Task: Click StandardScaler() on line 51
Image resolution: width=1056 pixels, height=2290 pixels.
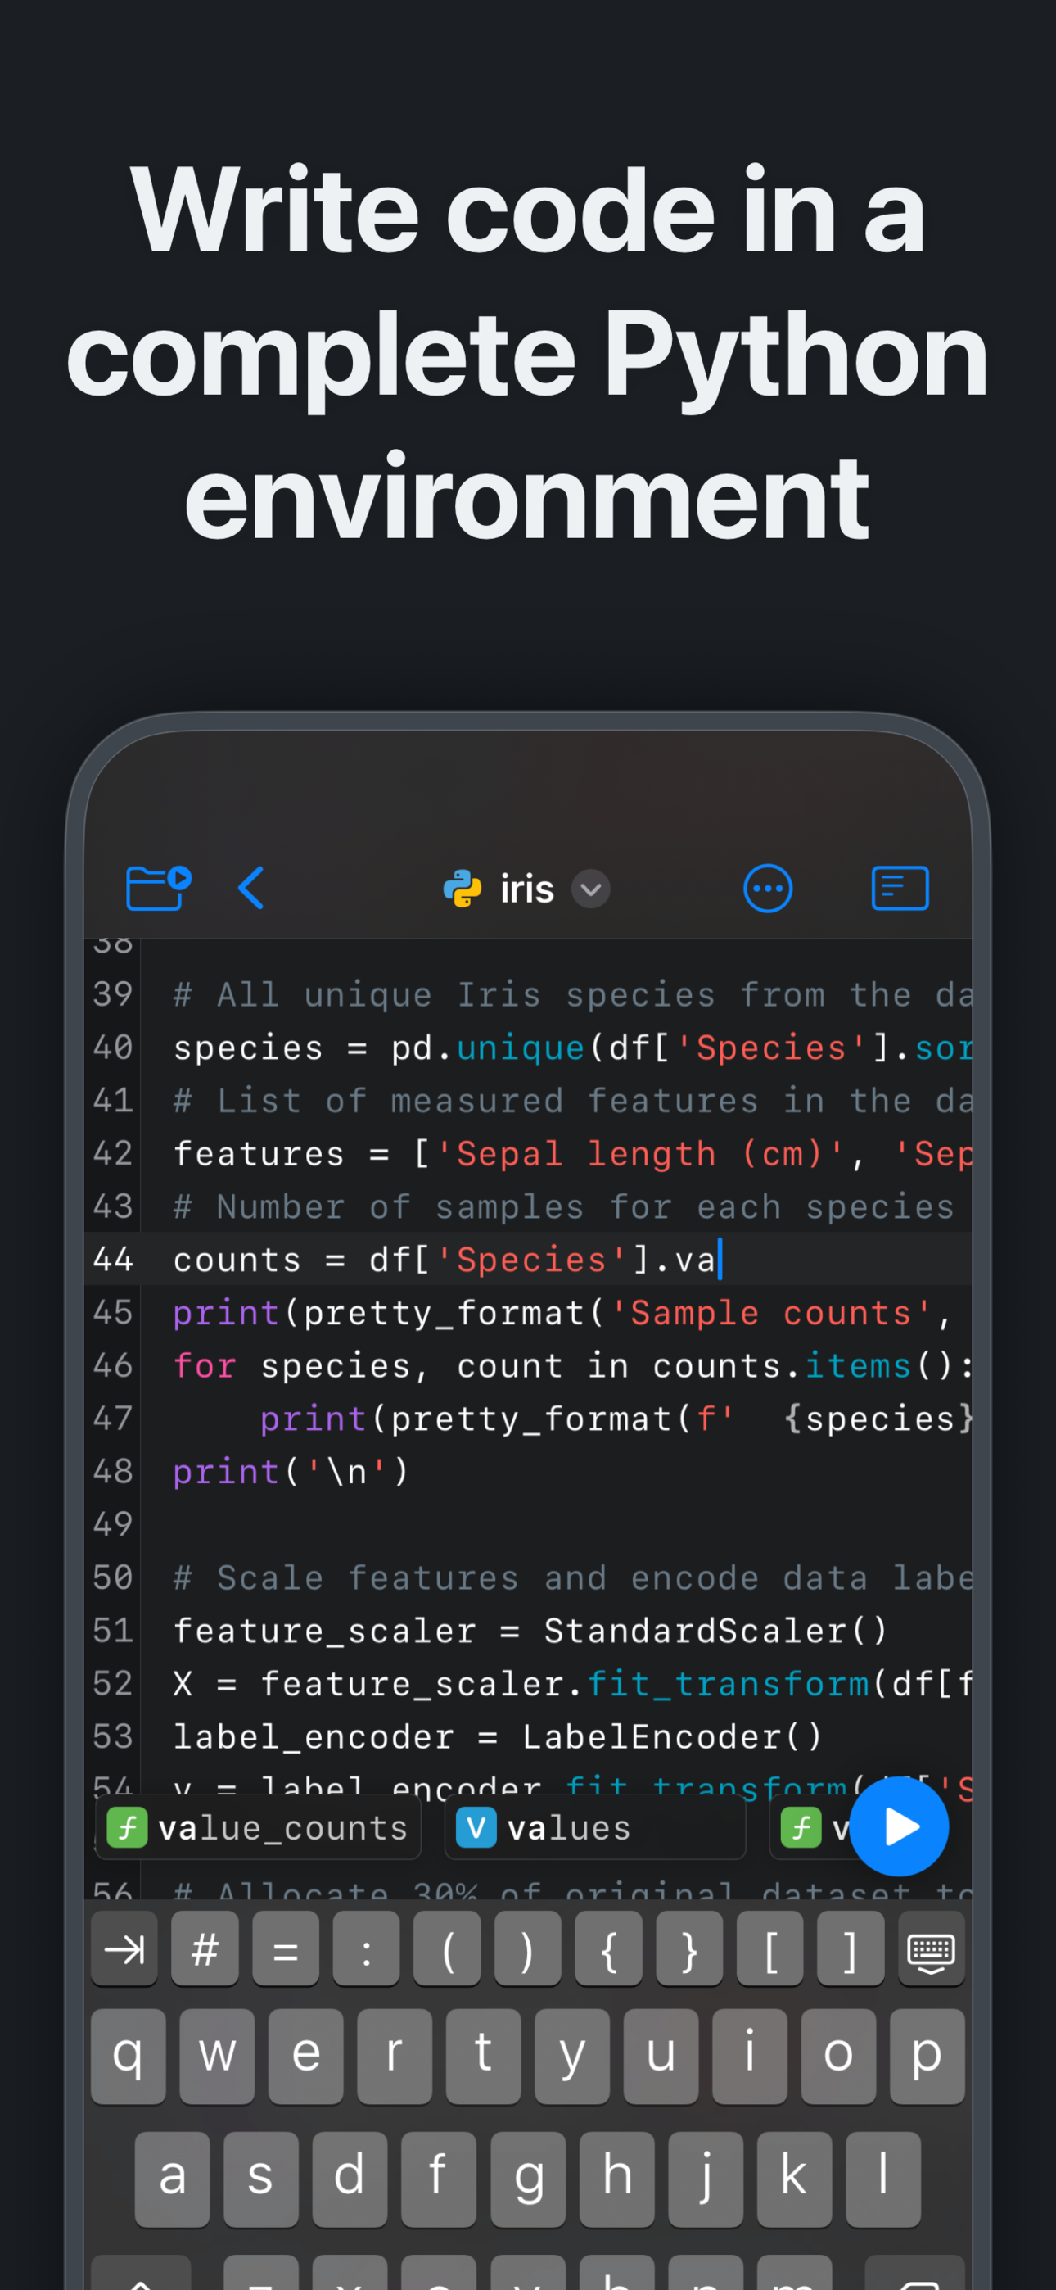Action: click(x=715, y=1631)
